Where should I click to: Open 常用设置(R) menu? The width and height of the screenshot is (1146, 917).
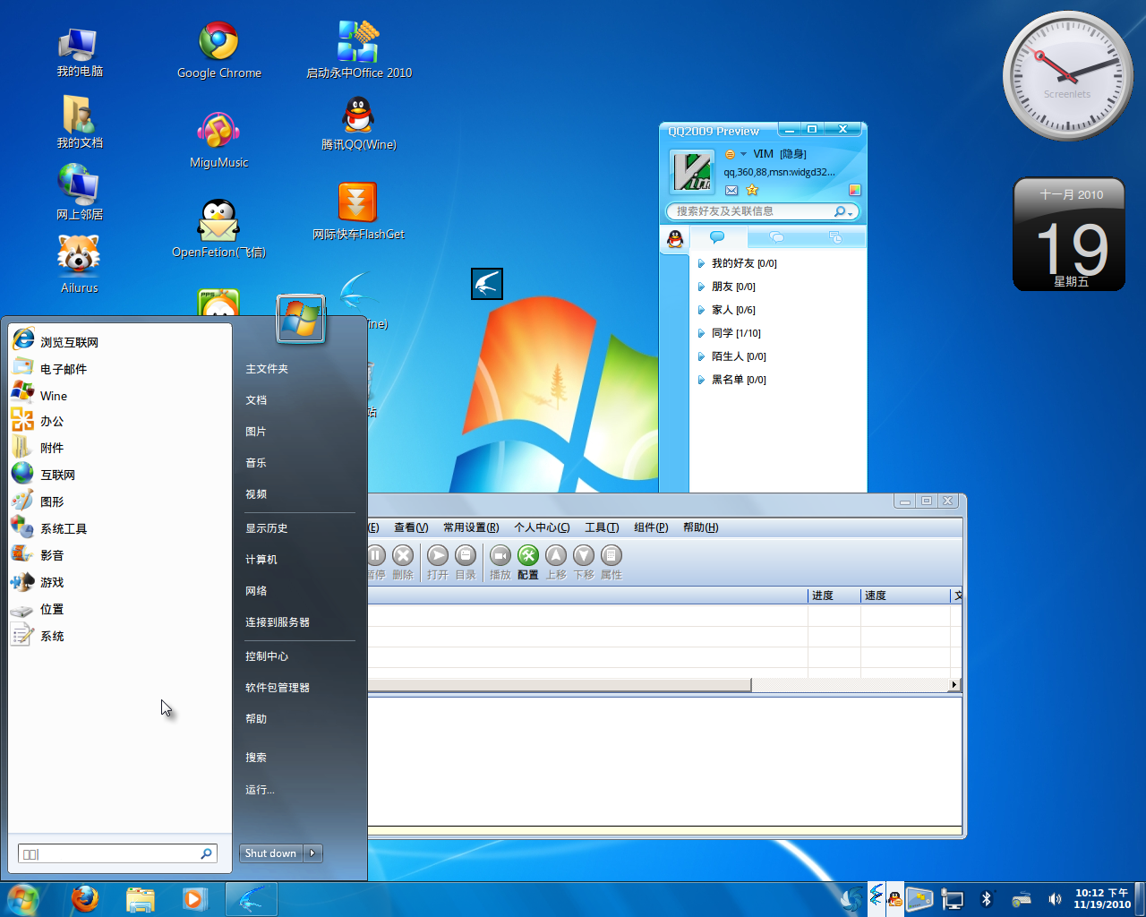click(x=471, y=527)
